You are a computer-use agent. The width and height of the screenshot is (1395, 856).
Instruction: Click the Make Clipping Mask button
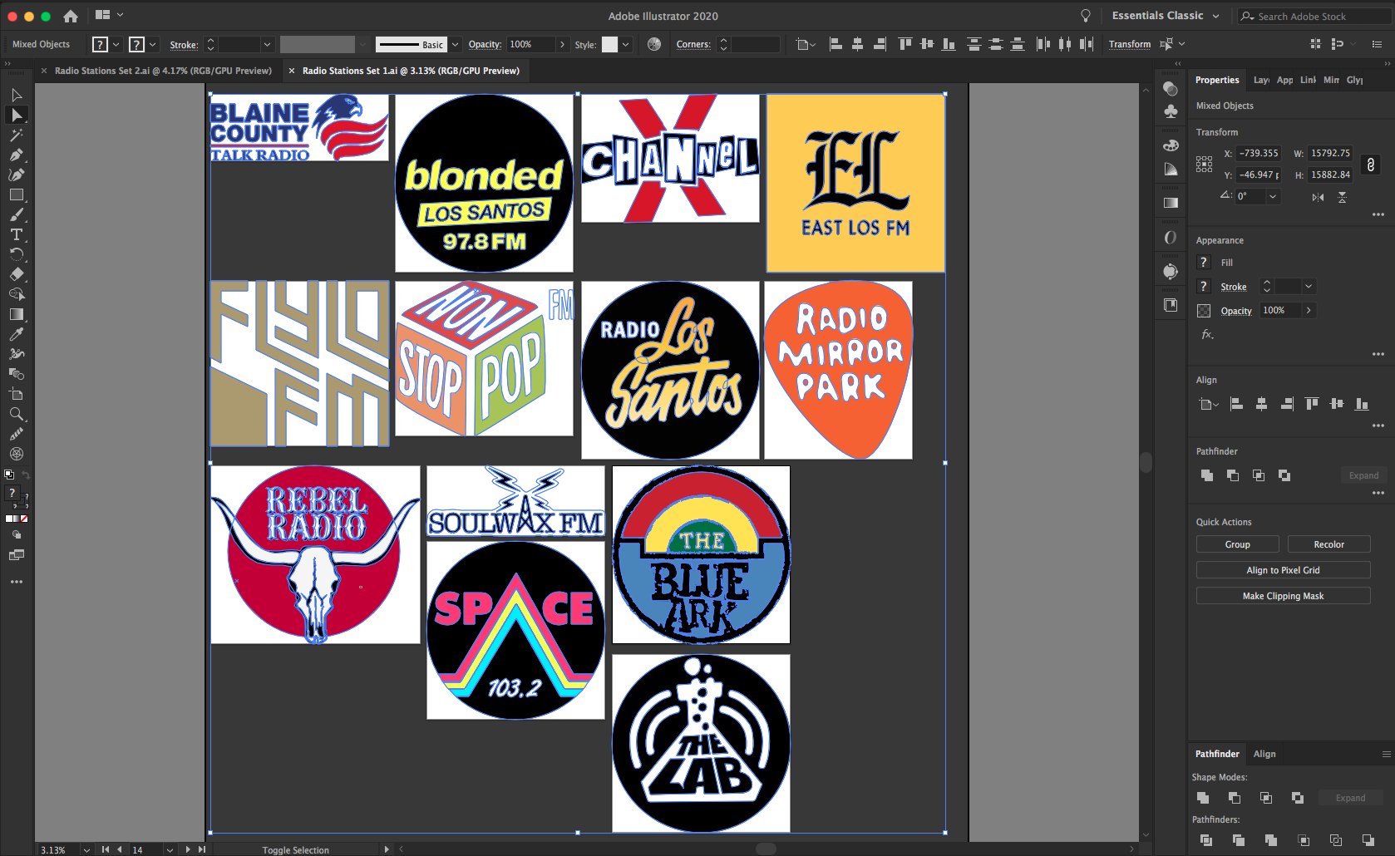click(x=1283, y=596)
